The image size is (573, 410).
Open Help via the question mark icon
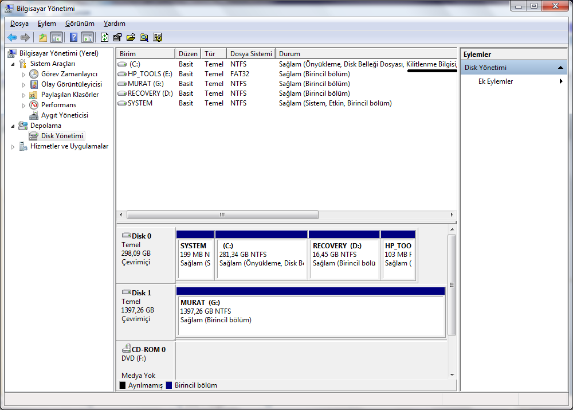click(x=73, y=37)
